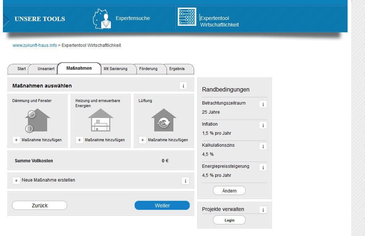Click the 4,5 % pro Jahr value

tap(217, 175)
